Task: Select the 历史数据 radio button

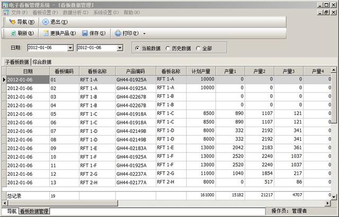Action: point(168,48)
